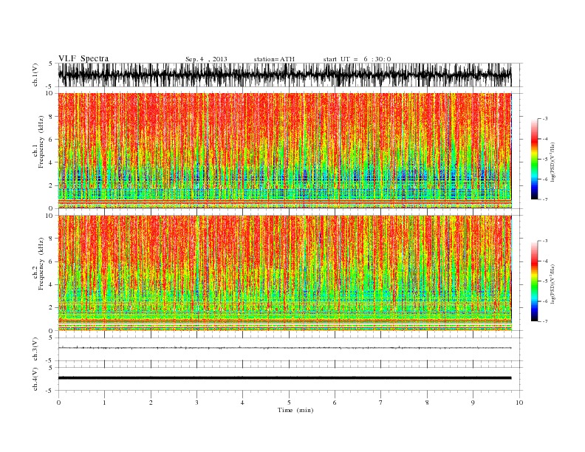This screenshot has height=452, width=585.
Task: Click the thick ch.4 voltage trace
Action: click(284, 378)
